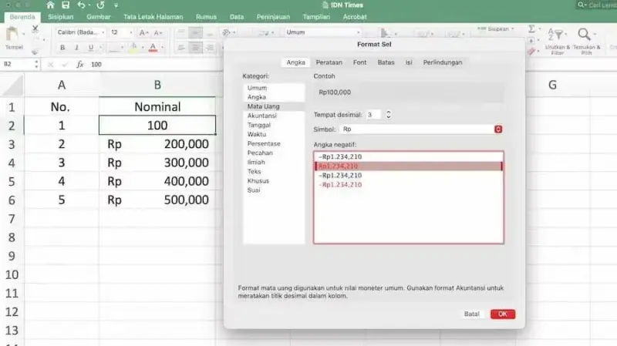Click the Batal button
This screenshot has height=346, width=617.
[471, 314]
